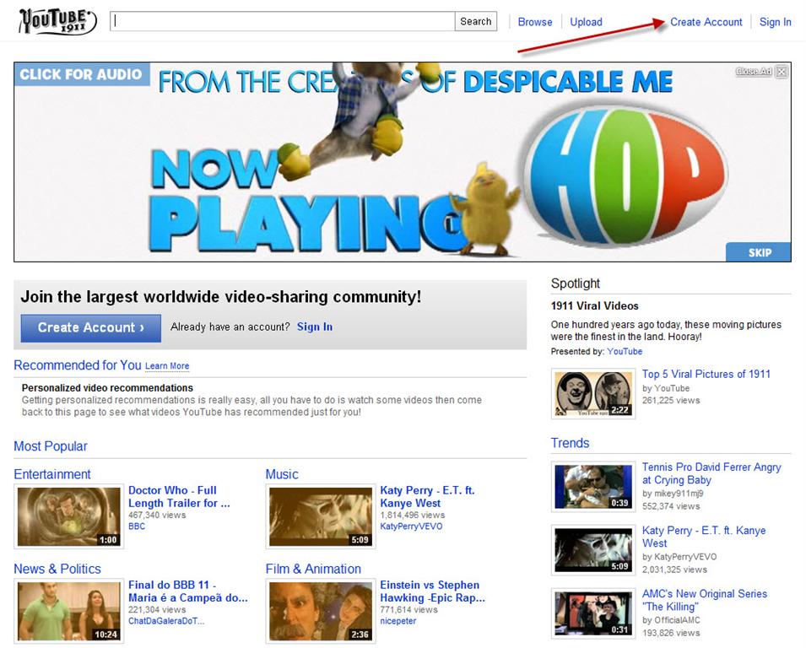Select the News & Politics category
The width and height of the screenshot is (806, 648).
[57, 569]
